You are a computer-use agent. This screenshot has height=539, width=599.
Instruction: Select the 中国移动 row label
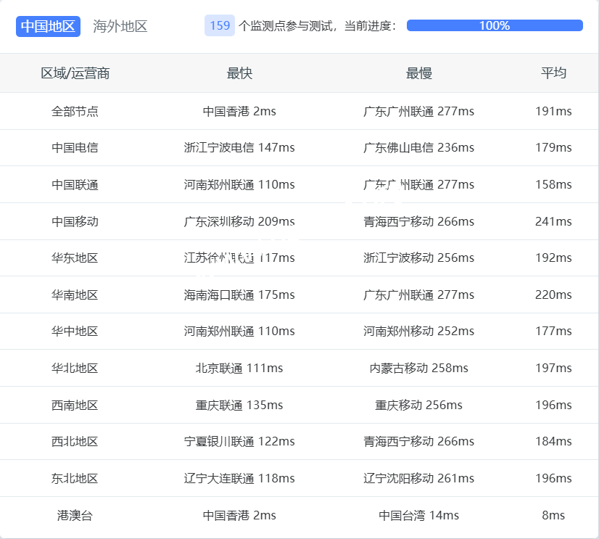75,221
